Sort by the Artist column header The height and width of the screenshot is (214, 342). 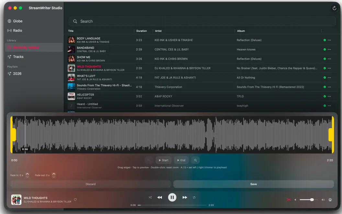pyautogui.click(x=158, y=31)
